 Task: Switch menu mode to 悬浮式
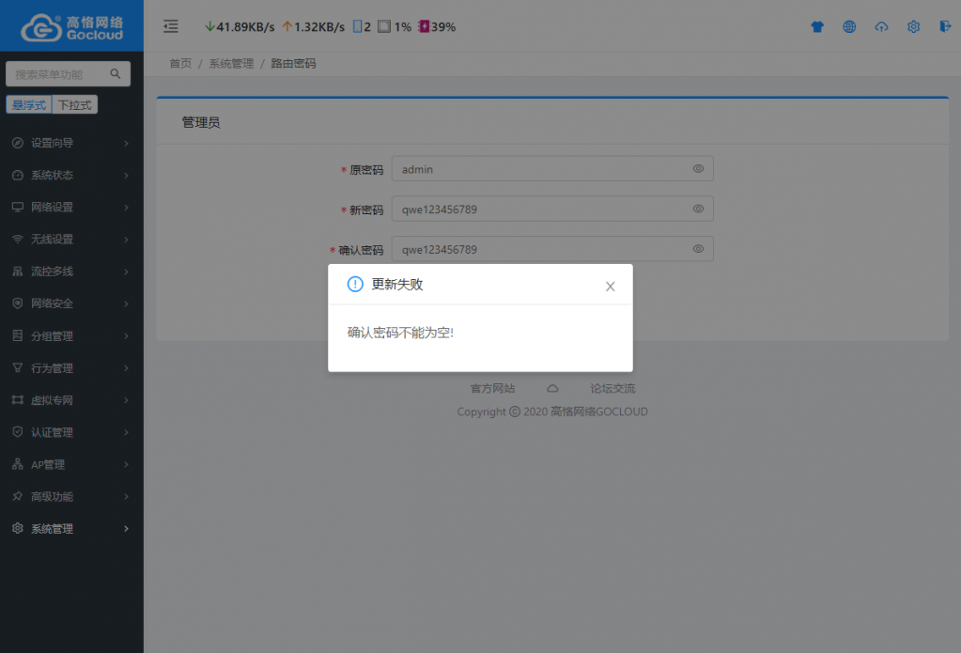(29, 105)
